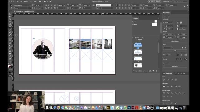Select the Direct Selection tool
Screen dimensions: 200x112
coord(10,16)
